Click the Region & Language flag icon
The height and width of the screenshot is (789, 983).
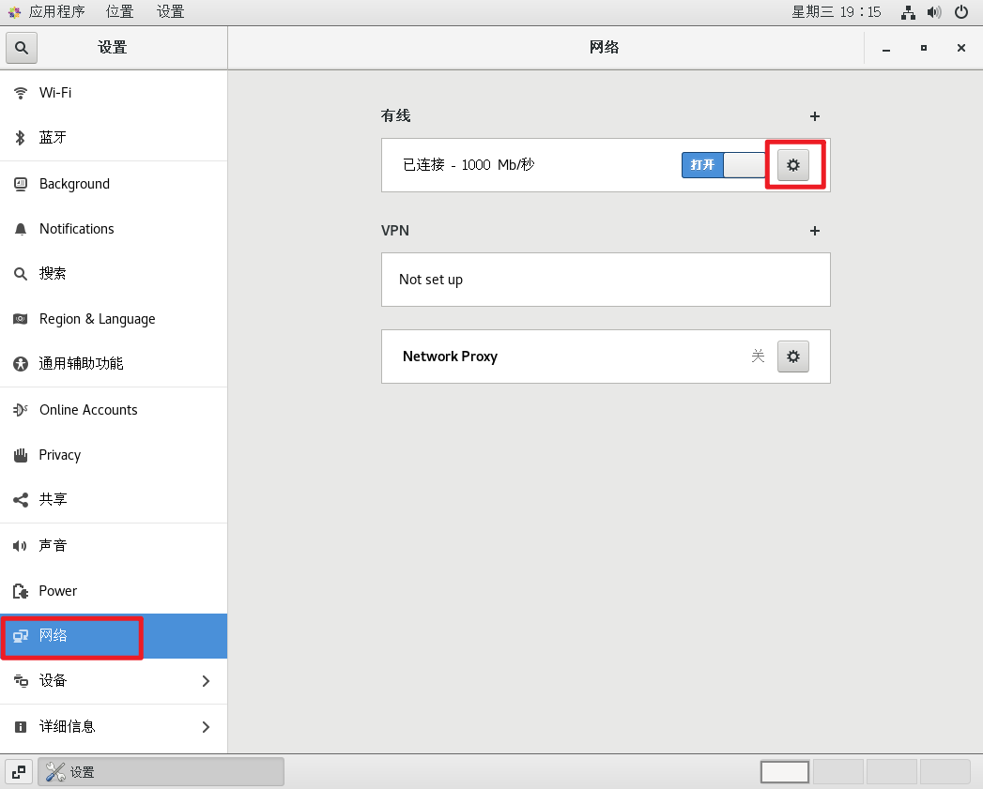pyautogui.click(x=21, y=319)
